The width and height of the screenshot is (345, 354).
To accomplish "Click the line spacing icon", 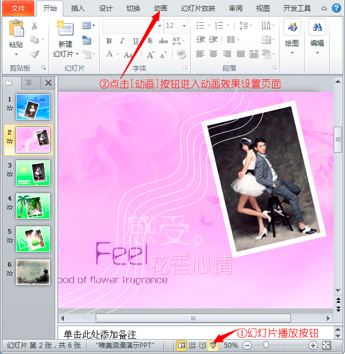I will (244, 25).
